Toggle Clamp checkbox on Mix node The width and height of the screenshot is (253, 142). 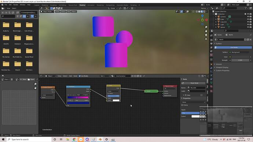tap(108, 93)
